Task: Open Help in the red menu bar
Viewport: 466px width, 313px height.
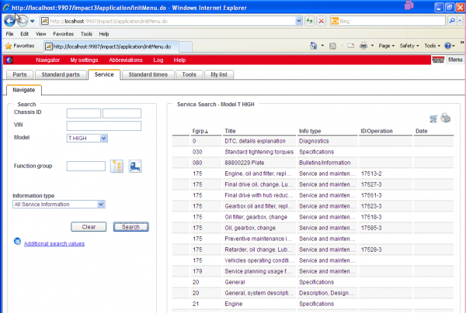Action: pyautogui.click(x=179, y=60)
